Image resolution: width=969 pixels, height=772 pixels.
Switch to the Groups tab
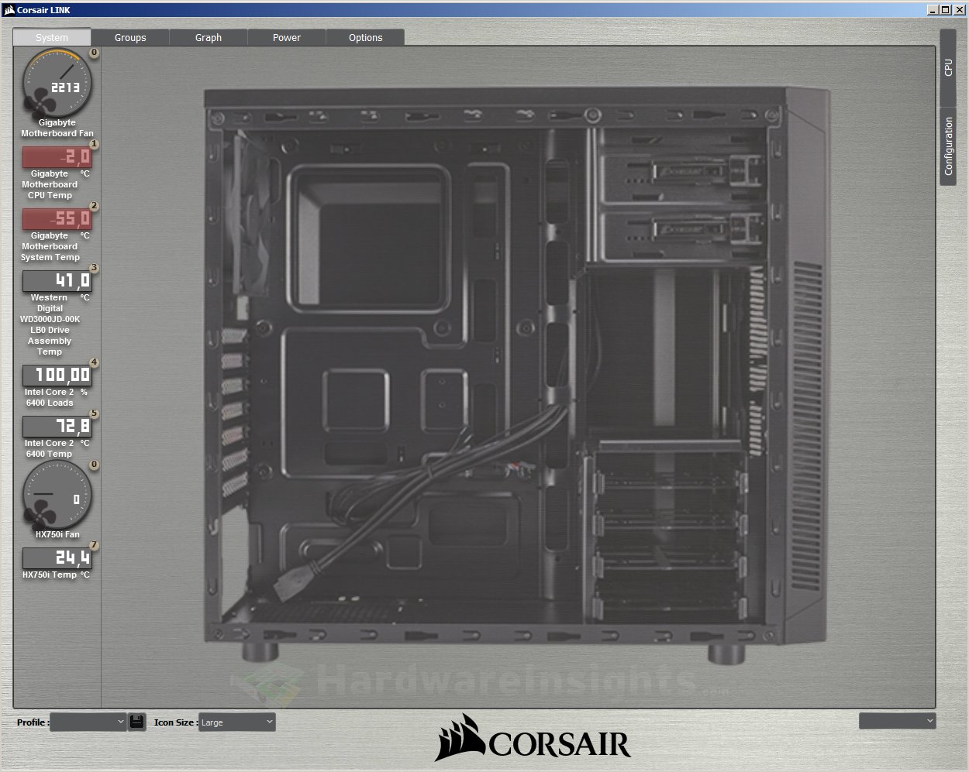pos(130,37)
